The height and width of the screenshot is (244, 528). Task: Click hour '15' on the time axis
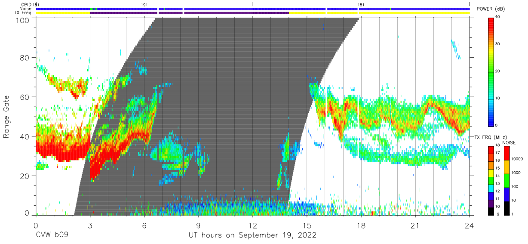307,225
